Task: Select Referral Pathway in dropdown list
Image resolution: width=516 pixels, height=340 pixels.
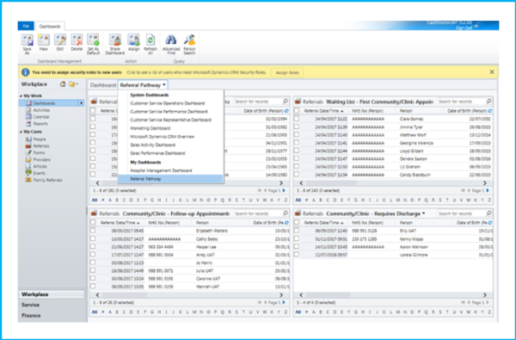Action: 170,179
